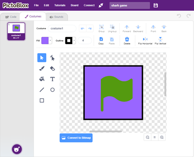Click Flip Horizontal
This screenshot has width=194, height=157.
click(145, 41)
